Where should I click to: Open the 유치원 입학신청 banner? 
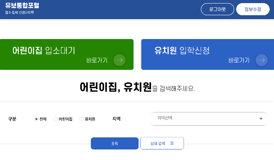click(207, 54)
